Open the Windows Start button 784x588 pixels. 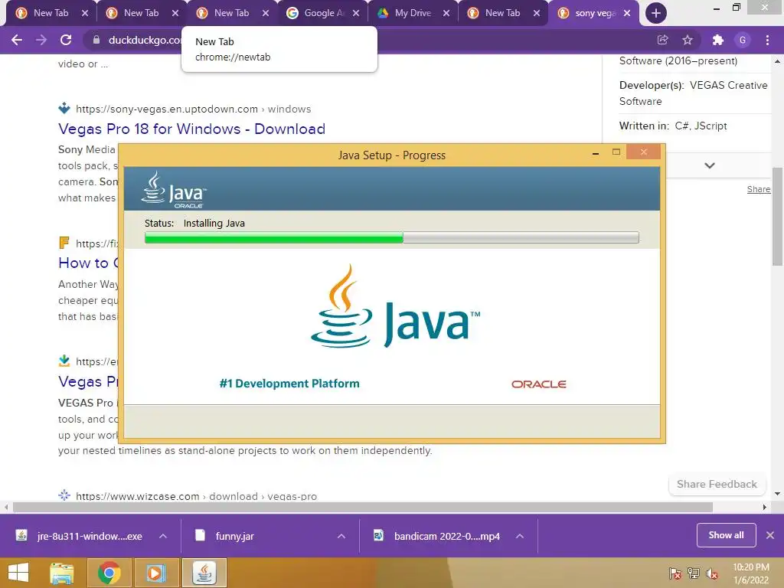18,573
